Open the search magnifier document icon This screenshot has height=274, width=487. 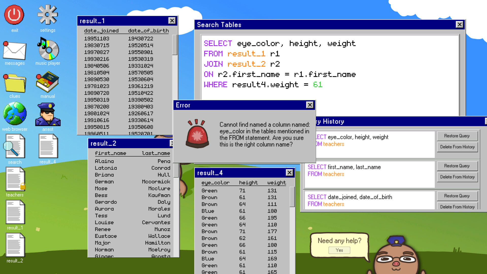(14, 146)
